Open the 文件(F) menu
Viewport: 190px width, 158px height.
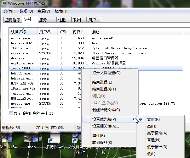pos(9,11)
